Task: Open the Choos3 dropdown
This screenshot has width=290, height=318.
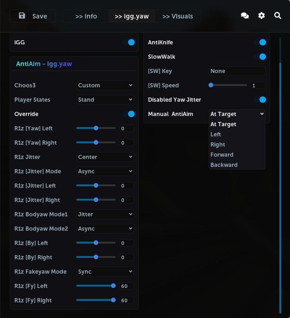Action: 105,86
